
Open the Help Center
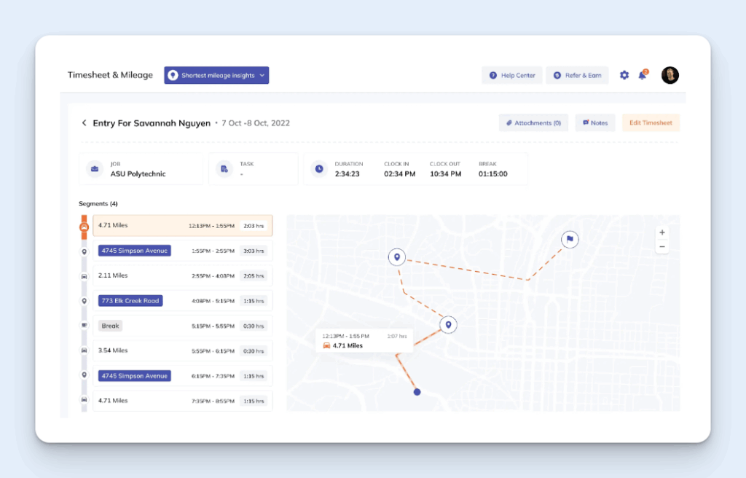[x=512, y=75]
